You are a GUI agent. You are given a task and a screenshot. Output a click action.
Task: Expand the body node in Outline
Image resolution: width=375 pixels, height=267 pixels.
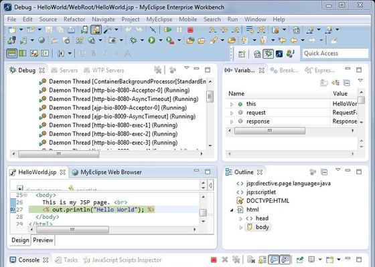click(241, 228)
